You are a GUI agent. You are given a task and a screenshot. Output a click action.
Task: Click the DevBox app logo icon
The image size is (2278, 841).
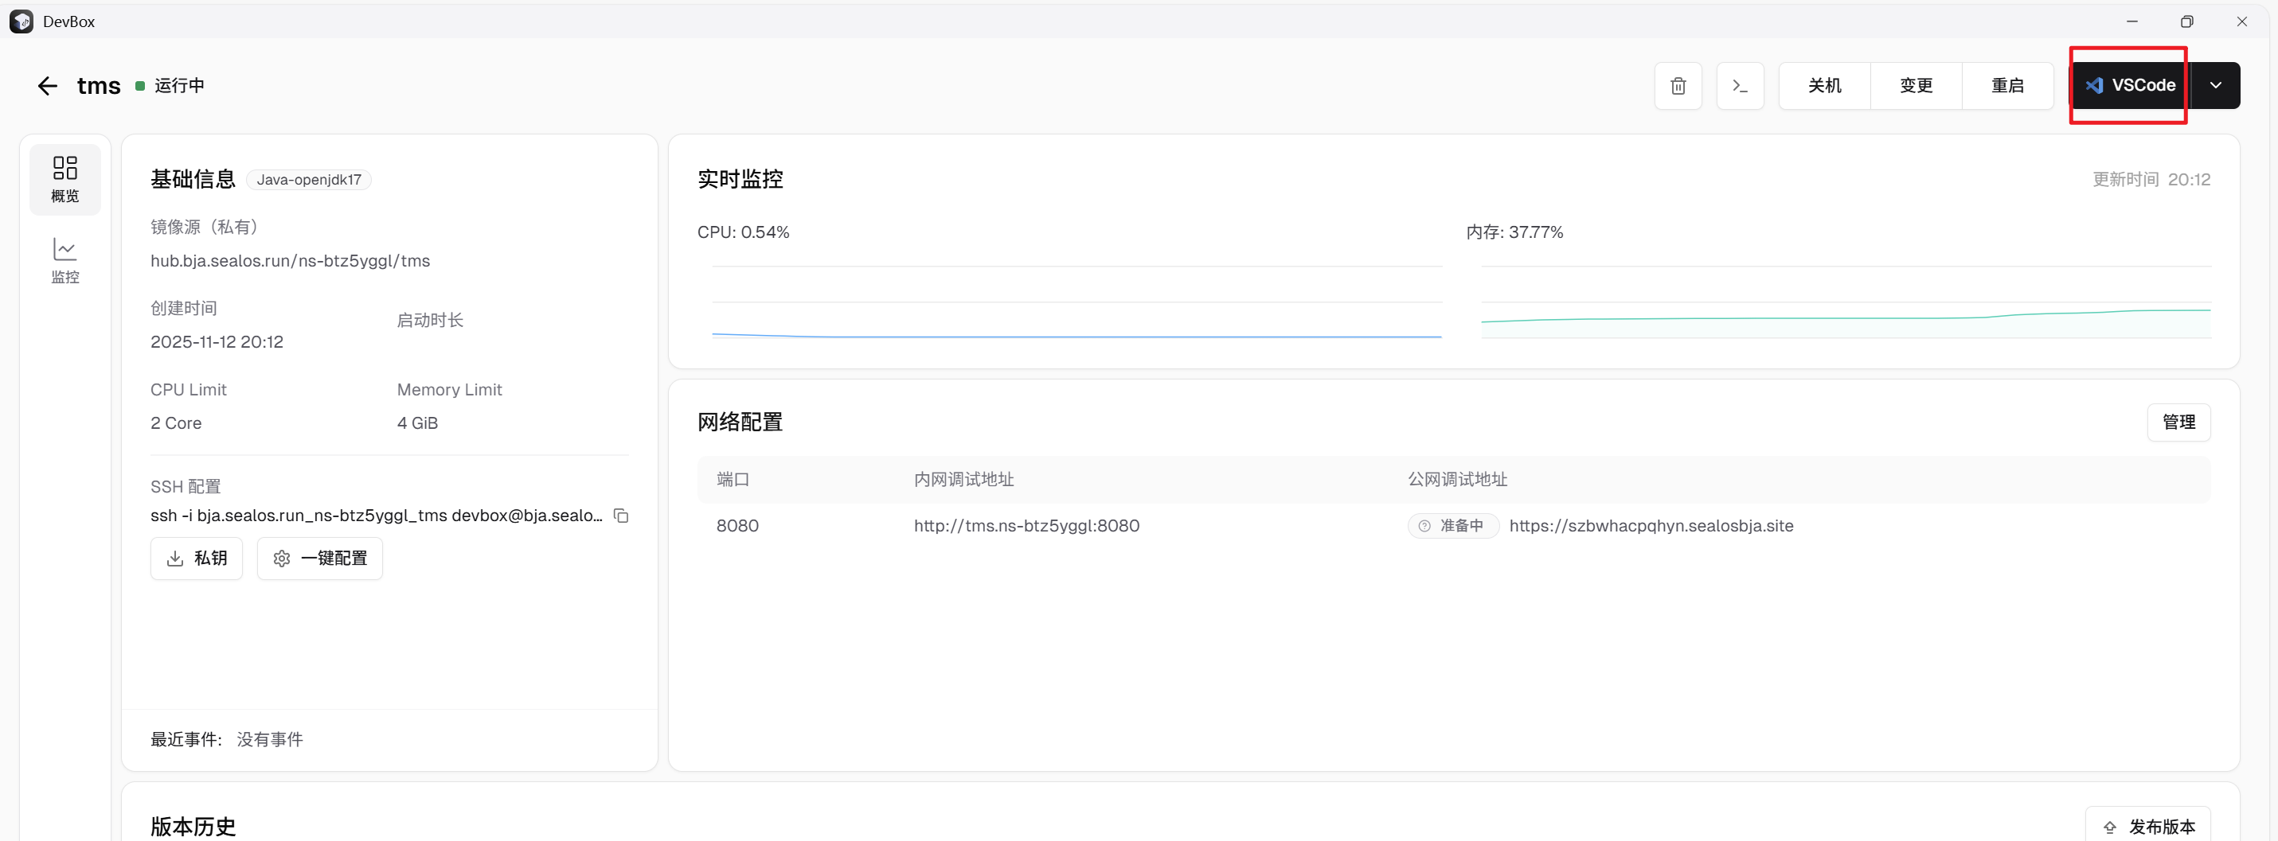(x=21, y=21)
